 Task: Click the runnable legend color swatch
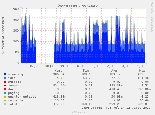(5, 100)
